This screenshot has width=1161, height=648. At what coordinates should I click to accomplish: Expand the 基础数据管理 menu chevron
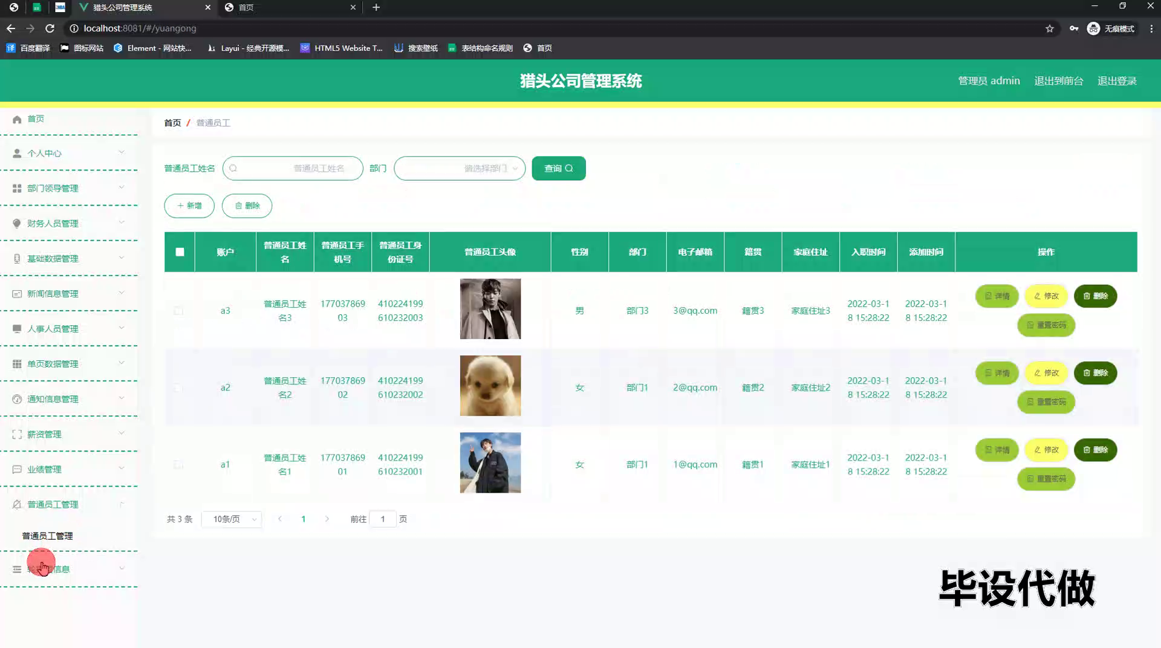122,258
